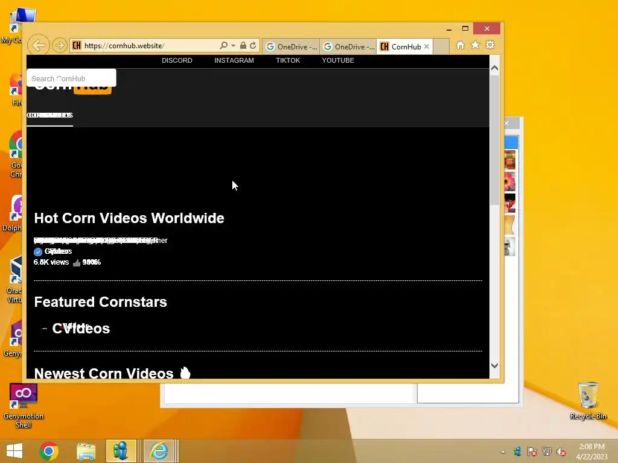Select the CornHub browser tab
Viewport: 618px width, 463px height.
pos(405,46)
